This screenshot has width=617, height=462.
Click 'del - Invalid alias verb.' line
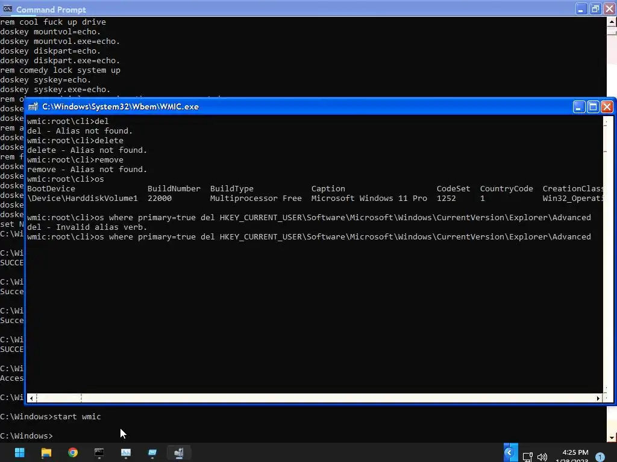(x=87, y=227)
